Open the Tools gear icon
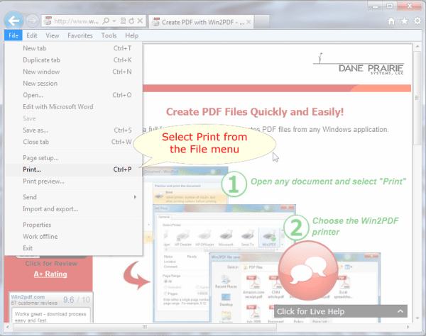 click(x=417, y=21)
